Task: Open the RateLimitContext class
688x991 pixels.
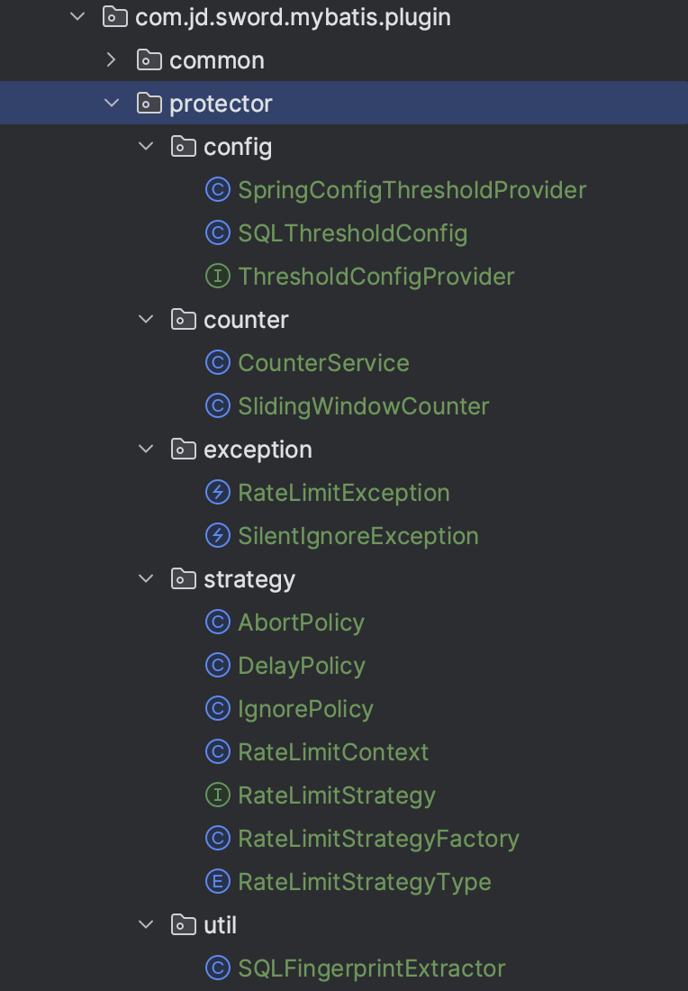Action: pos(333,752)
